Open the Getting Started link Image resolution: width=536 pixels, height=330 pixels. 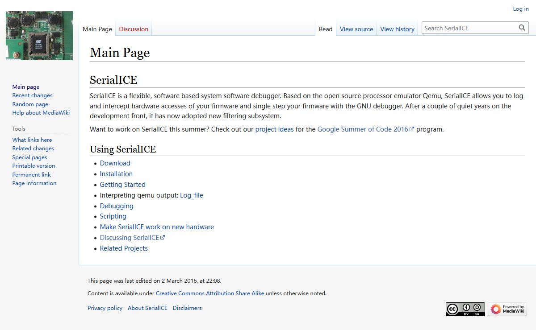pyautogui.click(x=123, y=185)
